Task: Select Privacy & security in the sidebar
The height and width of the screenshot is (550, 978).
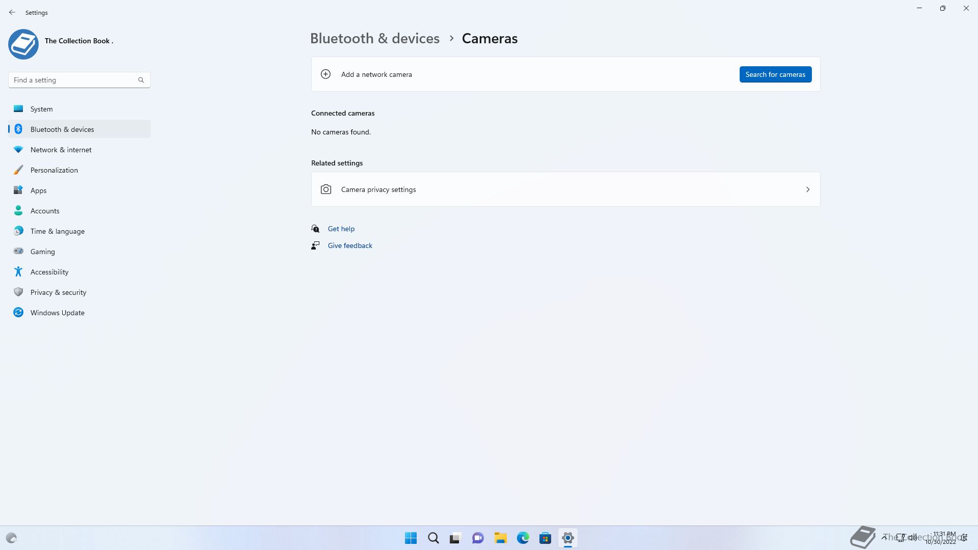Action: tap(58, 292)
